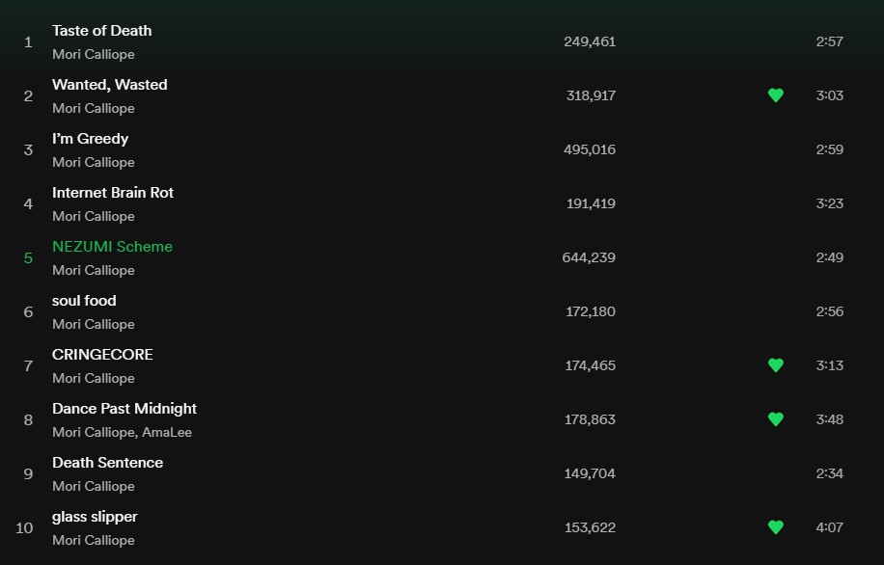This screenshot has width=884, height=565.
Task: Open AmaLee artist link on track 8
Action: pyautogui.click(x=167, y=432)
